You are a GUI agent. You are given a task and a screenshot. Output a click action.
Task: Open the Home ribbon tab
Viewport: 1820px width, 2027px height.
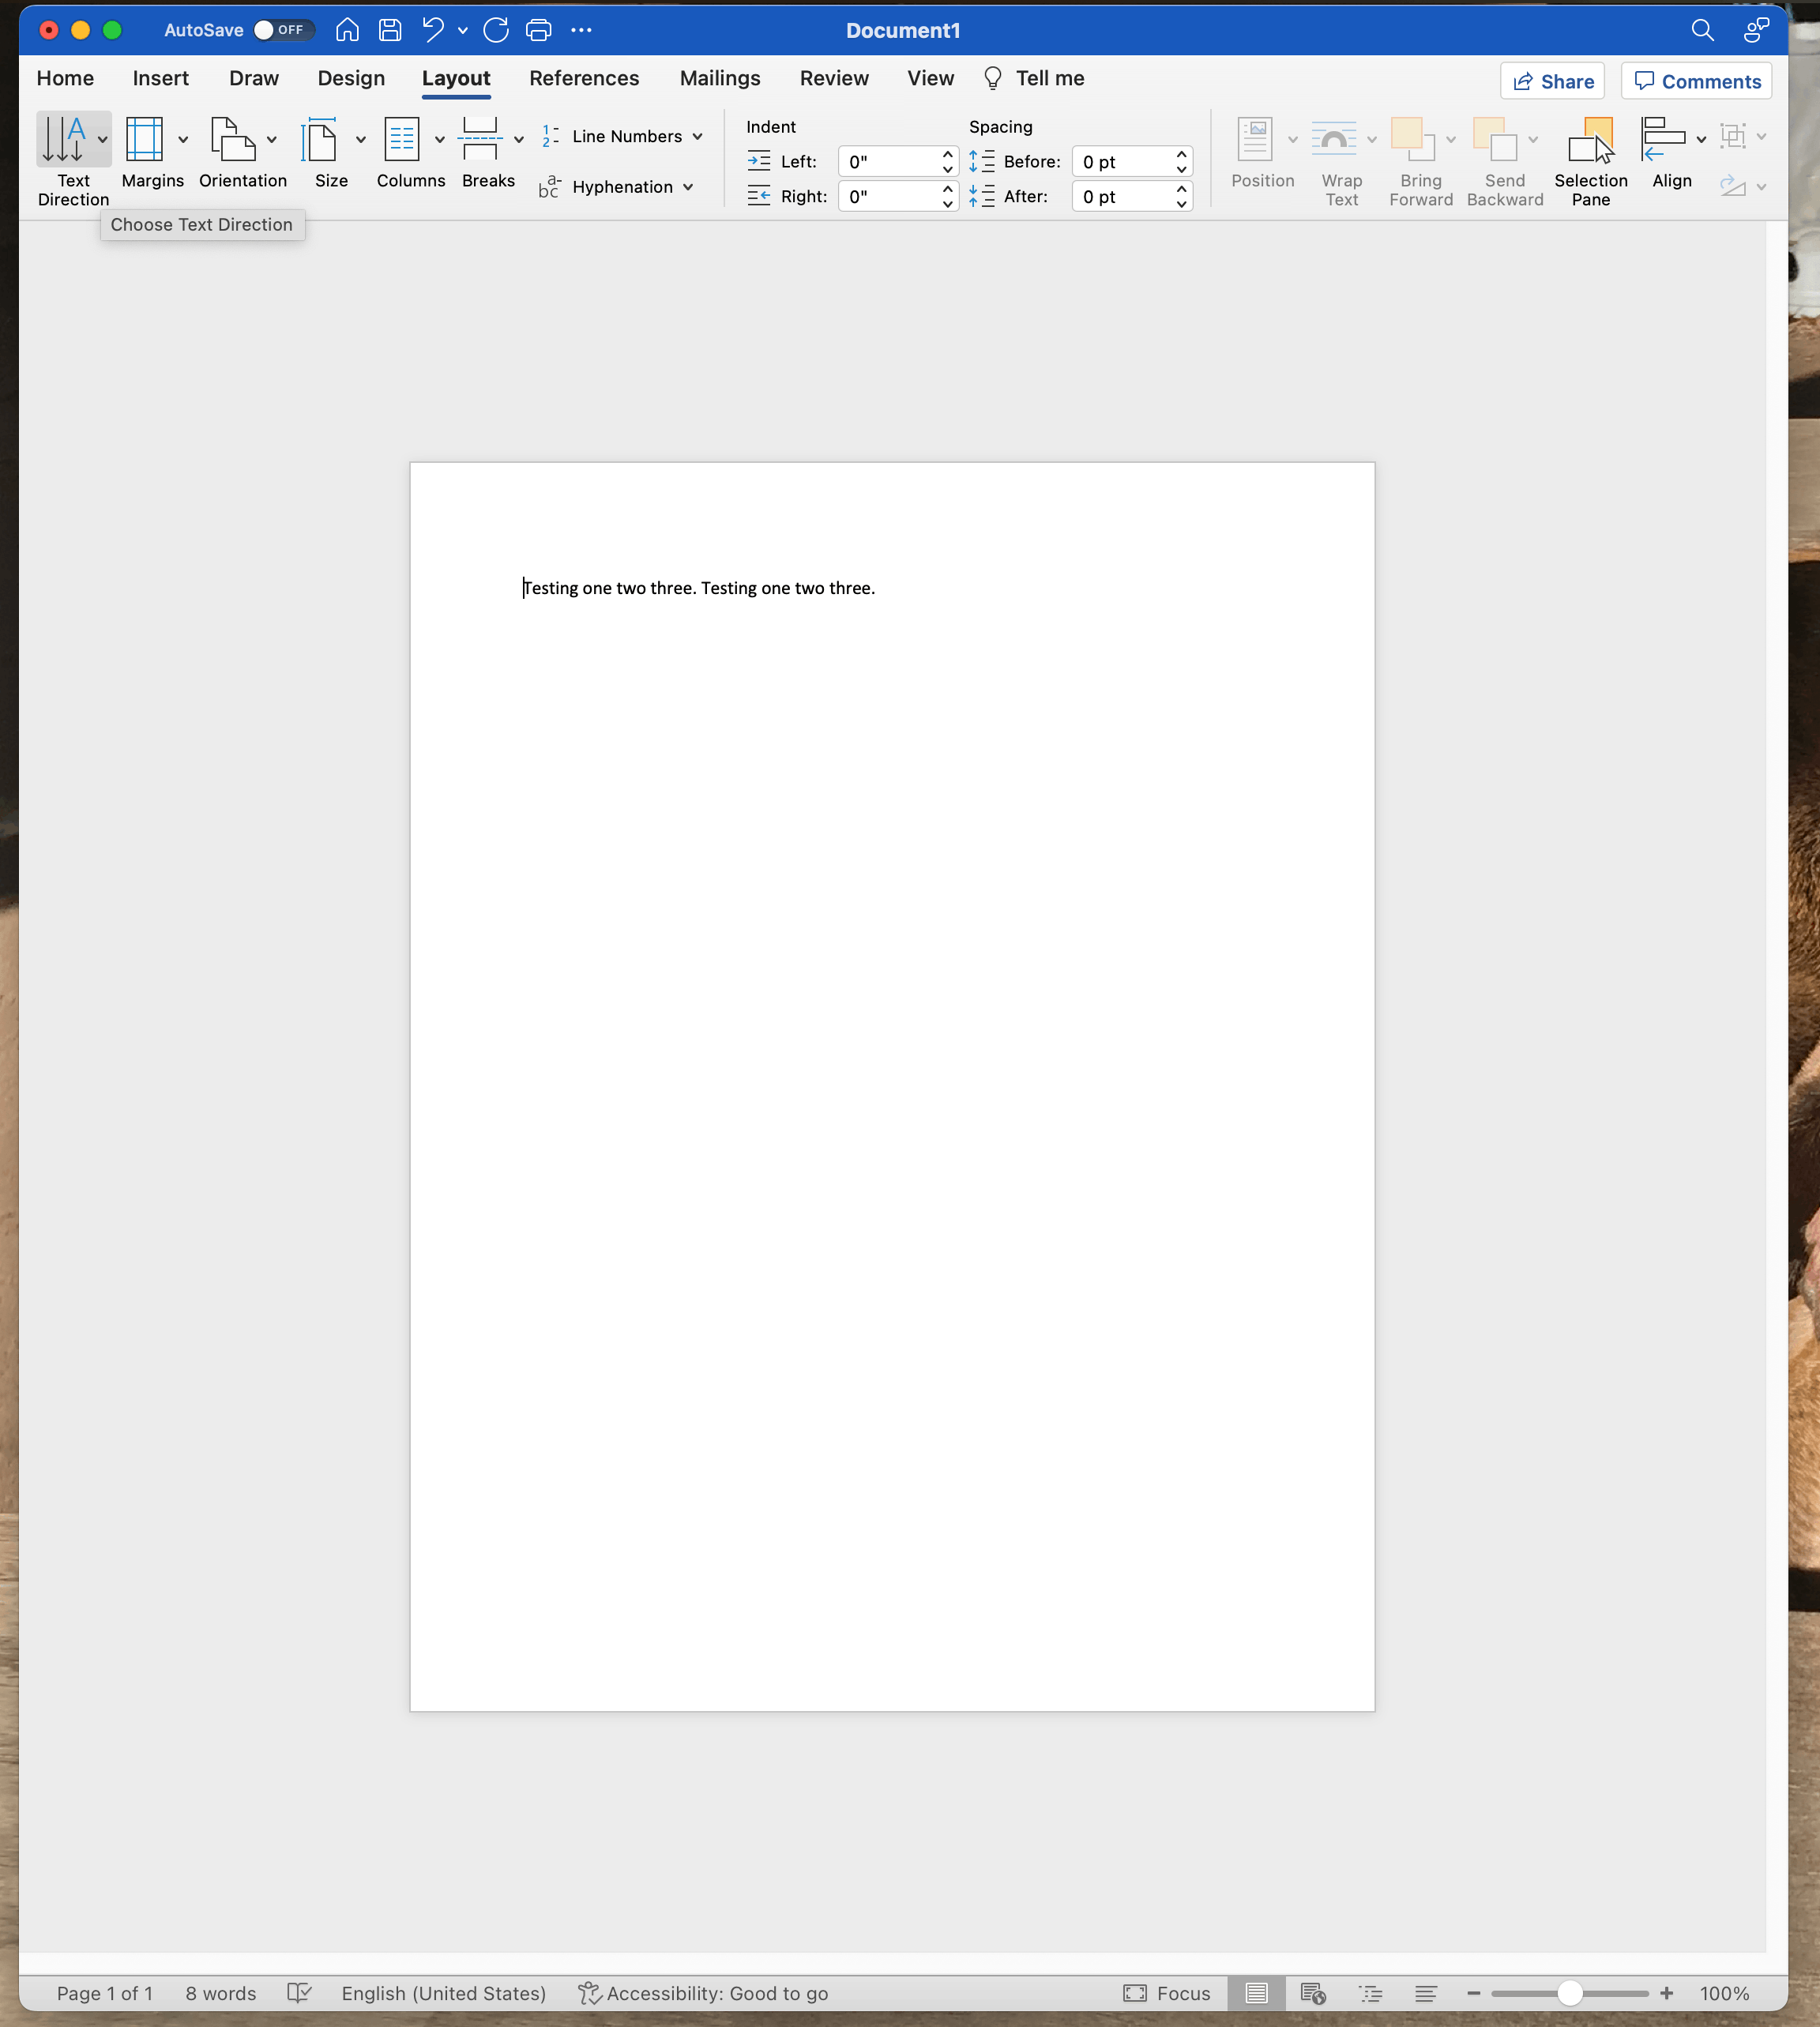[x=65, y=78]
